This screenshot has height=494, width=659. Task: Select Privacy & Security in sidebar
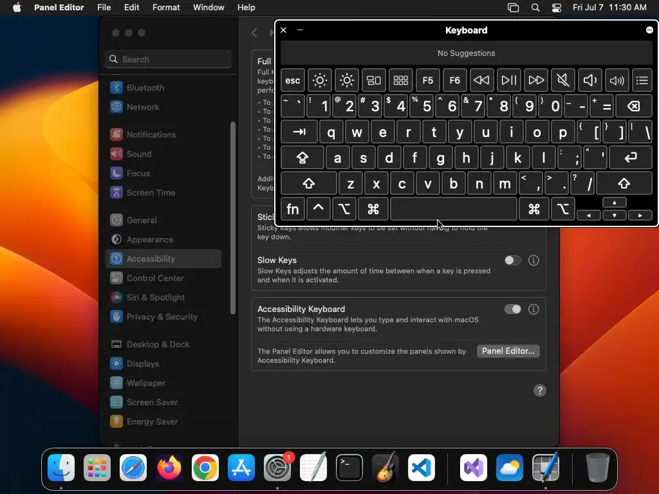pyautogui.click(x=164, y=316)
